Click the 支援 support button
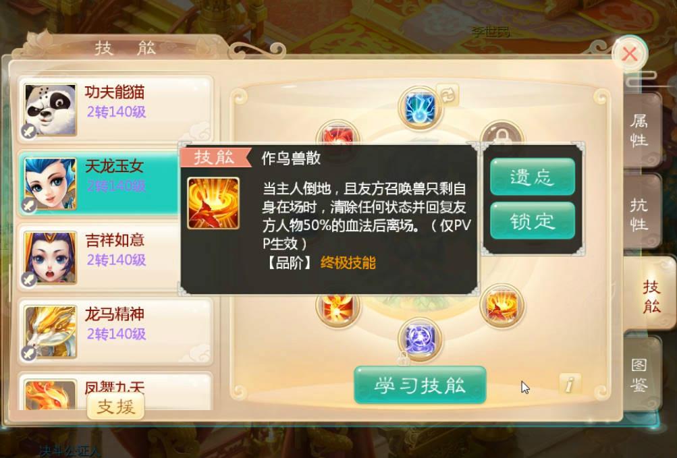The image size is (677, 458). pyautogui.click(x=115, y=407)
